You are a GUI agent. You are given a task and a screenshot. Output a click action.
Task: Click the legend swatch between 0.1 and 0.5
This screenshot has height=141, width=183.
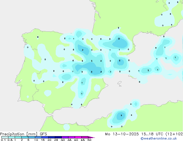point(5,137)
